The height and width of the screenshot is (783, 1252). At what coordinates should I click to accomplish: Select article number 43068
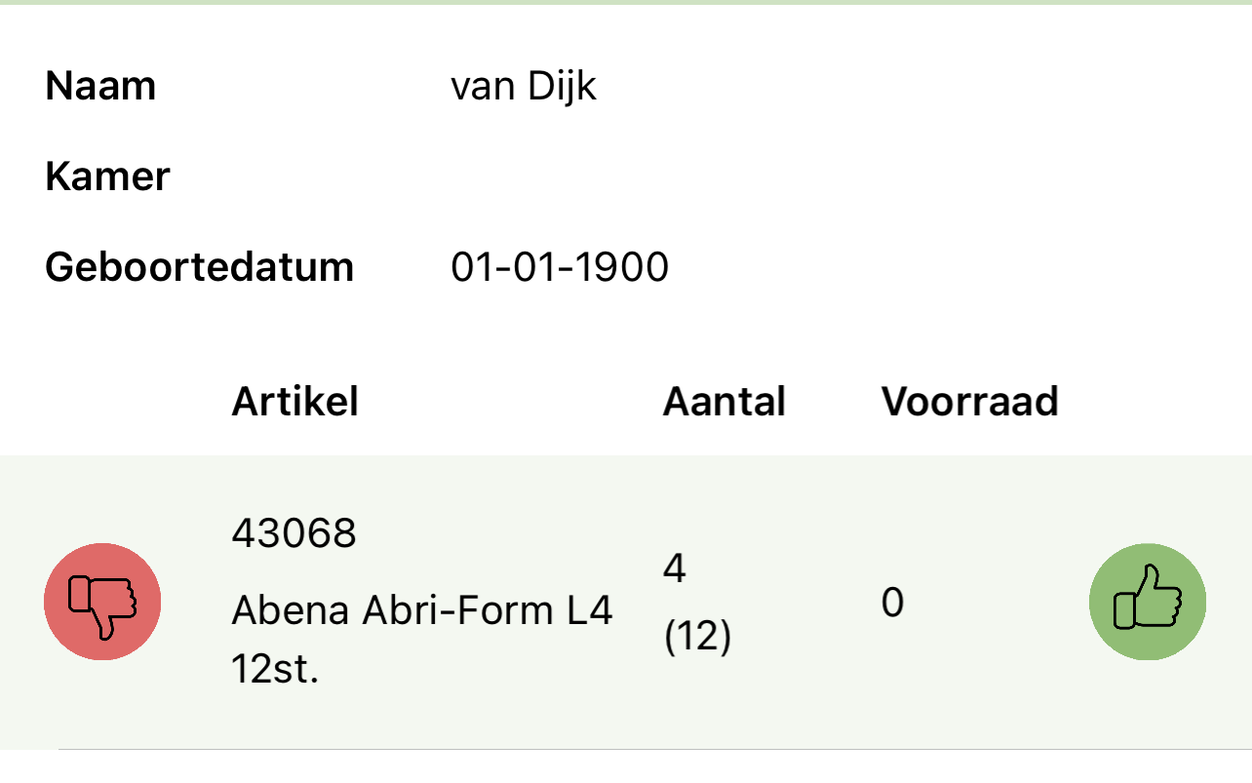coord(293,533)
